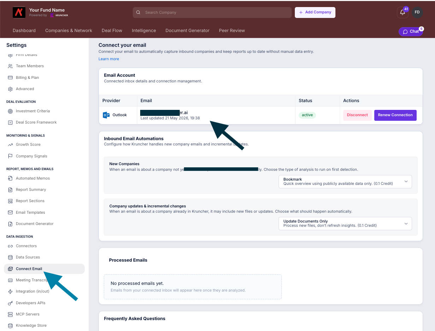Switch to the Peer Review tab
435x331 pixels.
click(232, 31)
